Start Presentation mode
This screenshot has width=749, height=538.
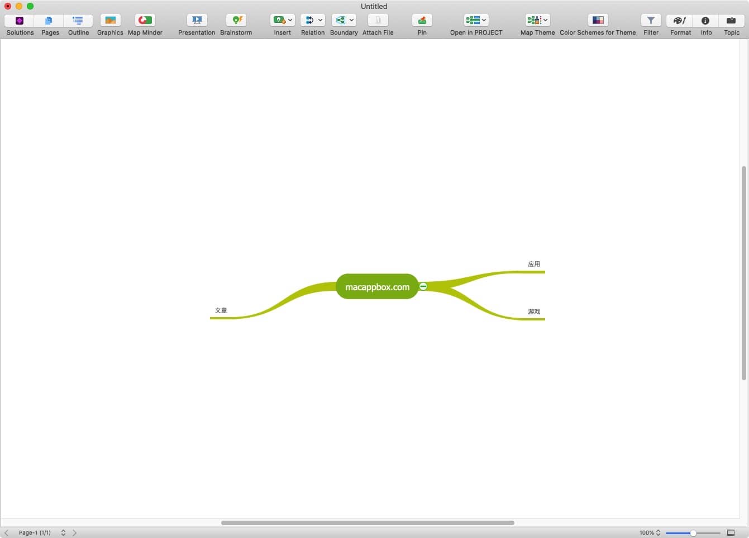click(x=197, y=21)
